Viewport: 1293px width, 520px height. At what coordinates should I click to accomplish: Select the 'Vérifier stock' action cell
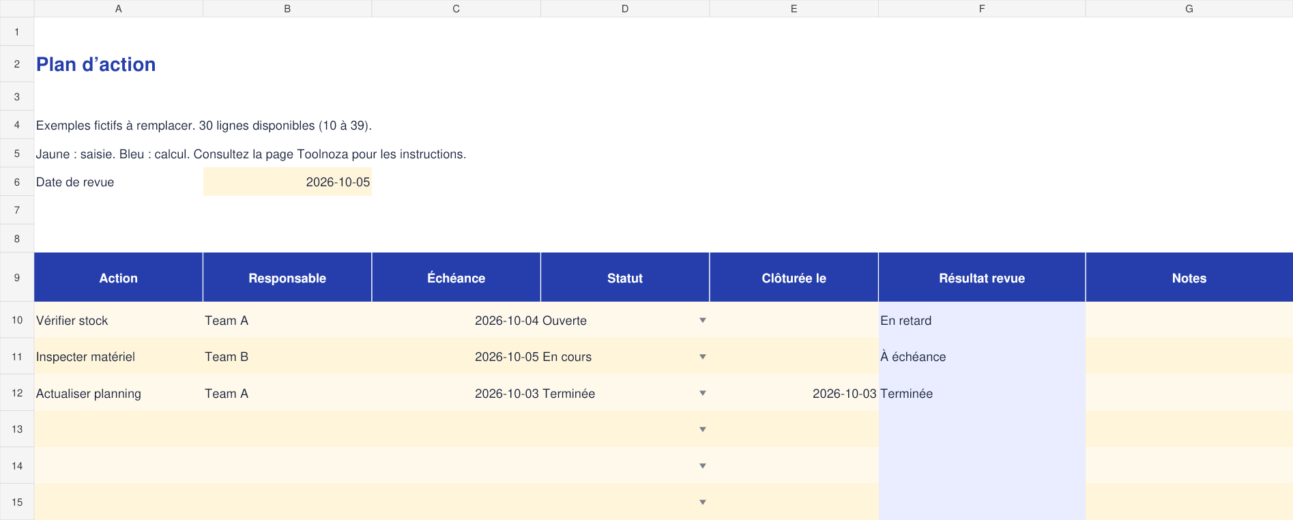pos(119,320)
